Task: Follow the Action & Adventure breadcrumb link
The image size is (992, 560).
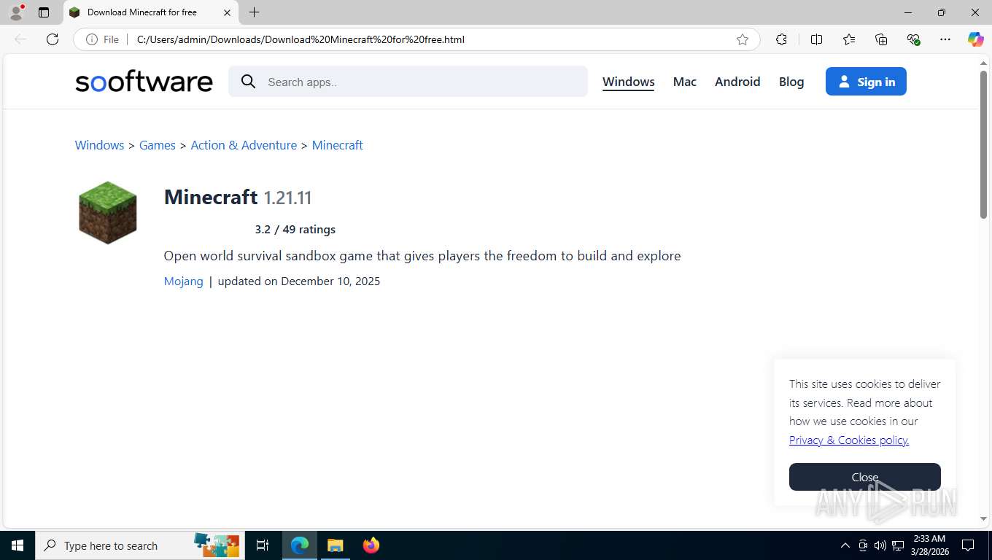Action: pos(244,145)
